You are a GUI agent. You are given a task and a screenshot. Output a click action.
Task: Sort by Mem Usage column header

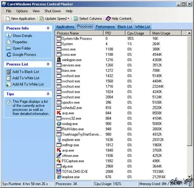(166, 33)
